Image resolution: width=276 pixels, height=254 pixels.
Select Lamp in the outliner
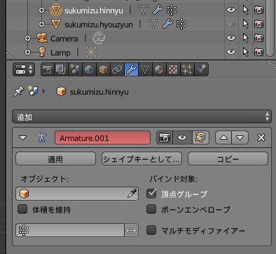tap(60, 53)
